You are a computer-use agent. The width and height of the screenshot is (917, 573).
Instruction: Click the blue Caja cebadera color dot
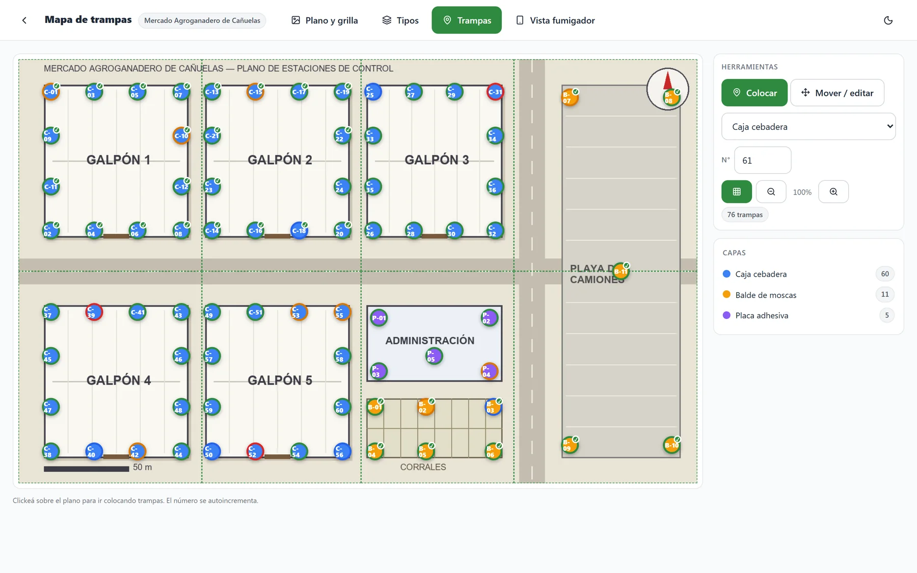(726, 274)
